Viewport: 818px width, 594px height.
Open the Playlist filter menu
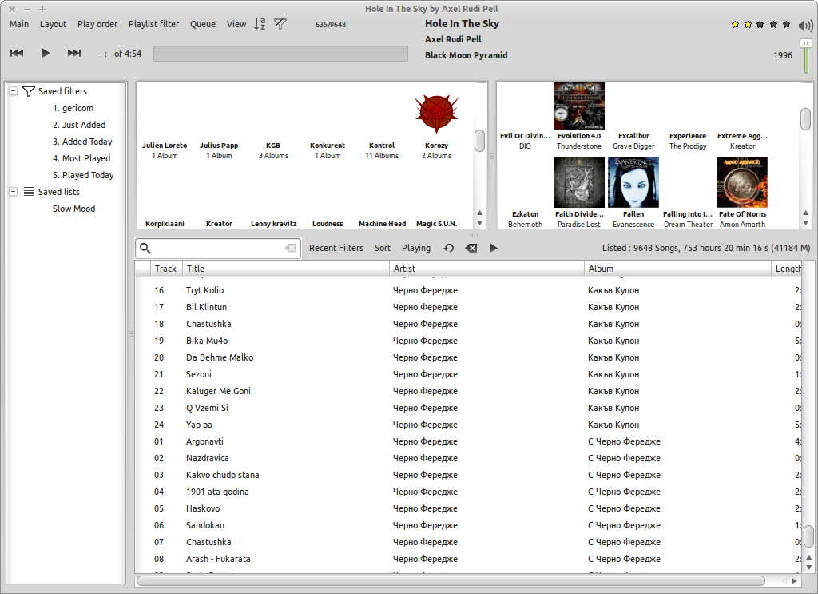click(154, 24)
